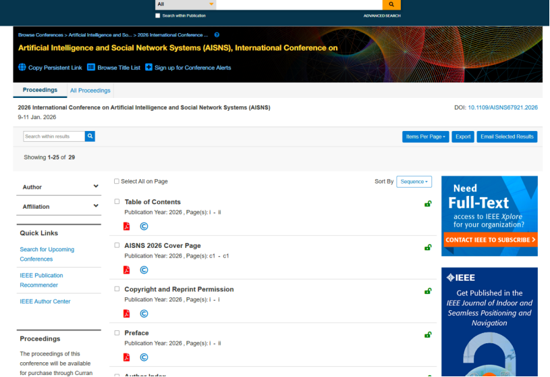The width and height of the screenshot is (550, 377).
Task: Click help icon beside the breadcrumb
Action: pyautogui.click(x=217, y=34)
